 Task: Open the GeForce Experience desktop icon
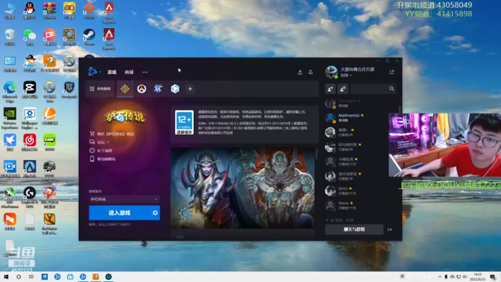[10, 118]
